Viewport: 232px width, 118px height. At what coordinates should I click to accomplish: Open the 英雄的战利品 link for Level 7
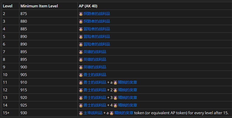pyautogui.click(x=95, y=52)
